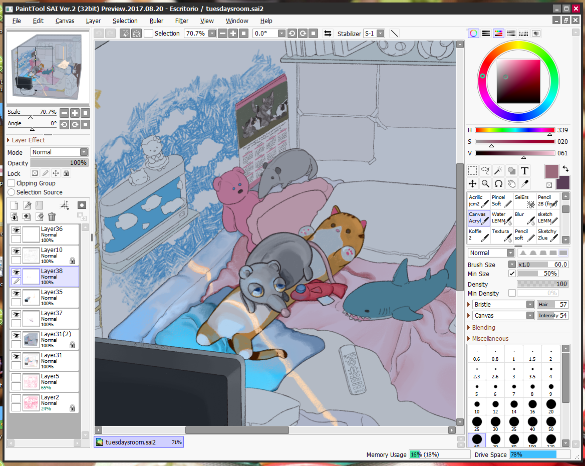Hide Layer36 using its eye icon
Image resolution: width=585 pixels, height=466 pixels.
[x=17, y=230]
